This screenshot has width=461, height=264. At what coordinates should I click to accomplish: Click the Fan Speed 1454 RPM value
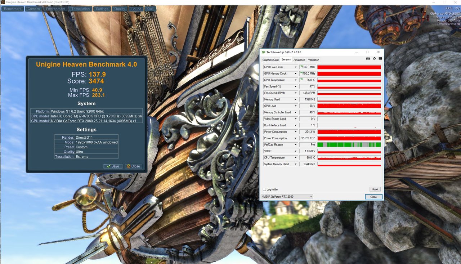pyautogui.click(x=308, y=93)
